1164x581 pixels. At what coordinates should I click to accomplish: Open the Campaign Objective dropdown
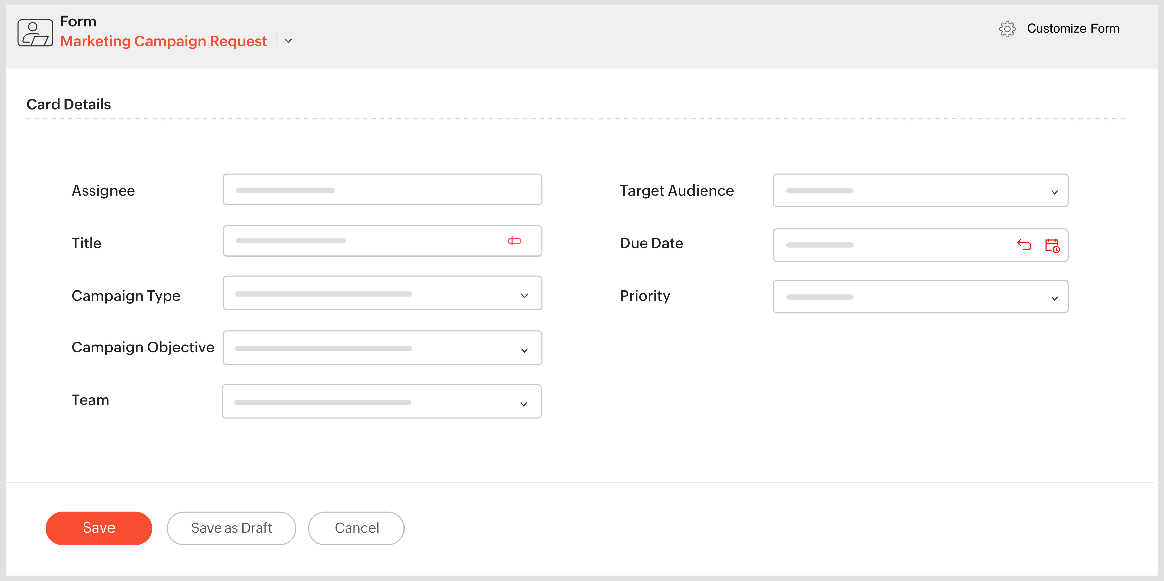pyautogui.click(x=382, y=348)
